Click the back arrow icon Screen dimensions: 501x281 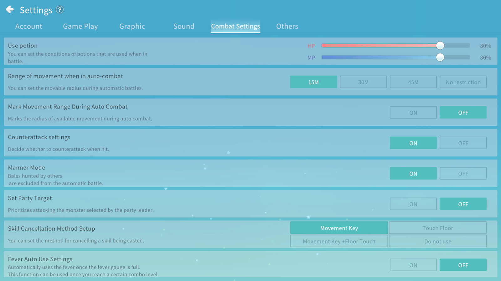point(10,10)
